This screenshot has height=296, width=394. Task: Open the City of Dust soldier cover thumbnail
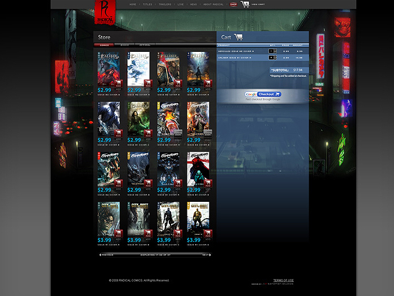[x=198, y=219]
